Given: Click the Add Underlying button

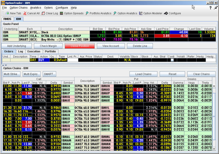Looking at the screenshot, I should [x=17, y=46].
